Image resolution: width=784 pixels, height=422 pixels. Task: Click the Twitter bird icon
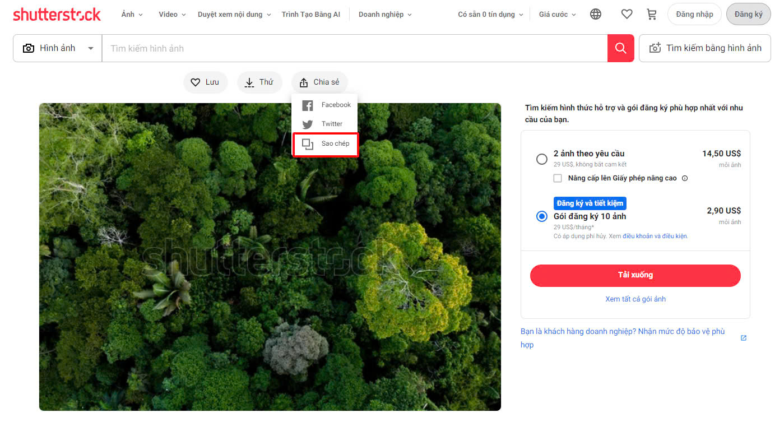coord(308,124)
